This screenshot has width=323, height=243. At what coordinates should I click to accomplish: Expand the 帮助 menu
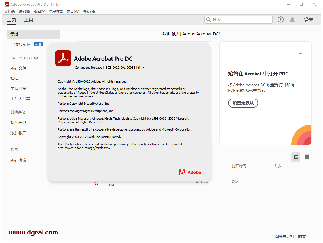[x=89, y=11]
